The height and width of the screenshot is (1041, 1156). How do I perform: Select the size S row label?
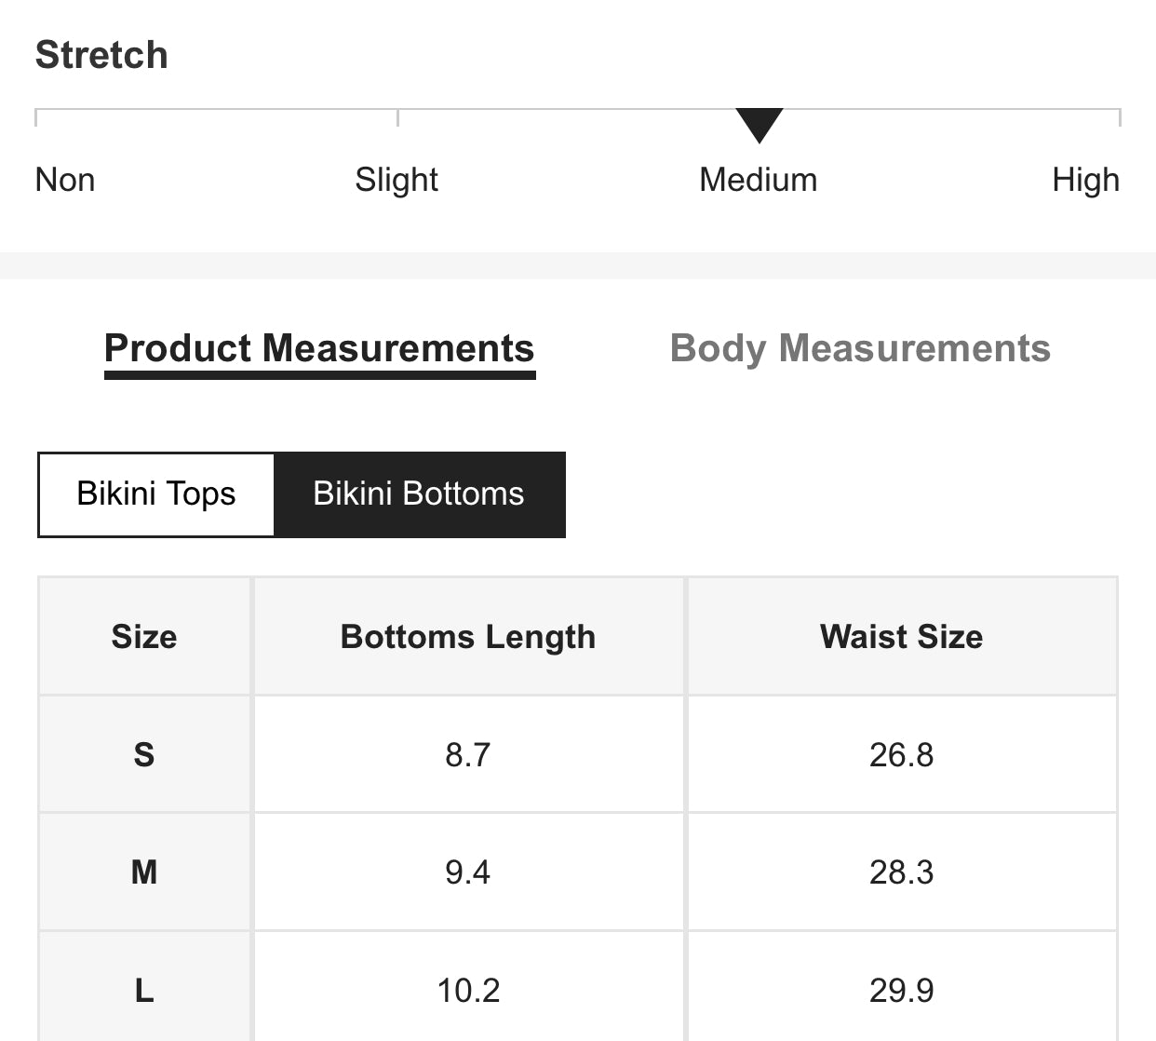pyautogui.click(x=144, y=754)
